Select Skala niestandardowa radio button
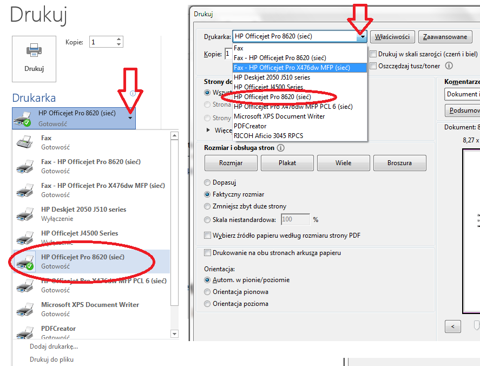This screenshot has width=480, height=366. click(207, 220)
